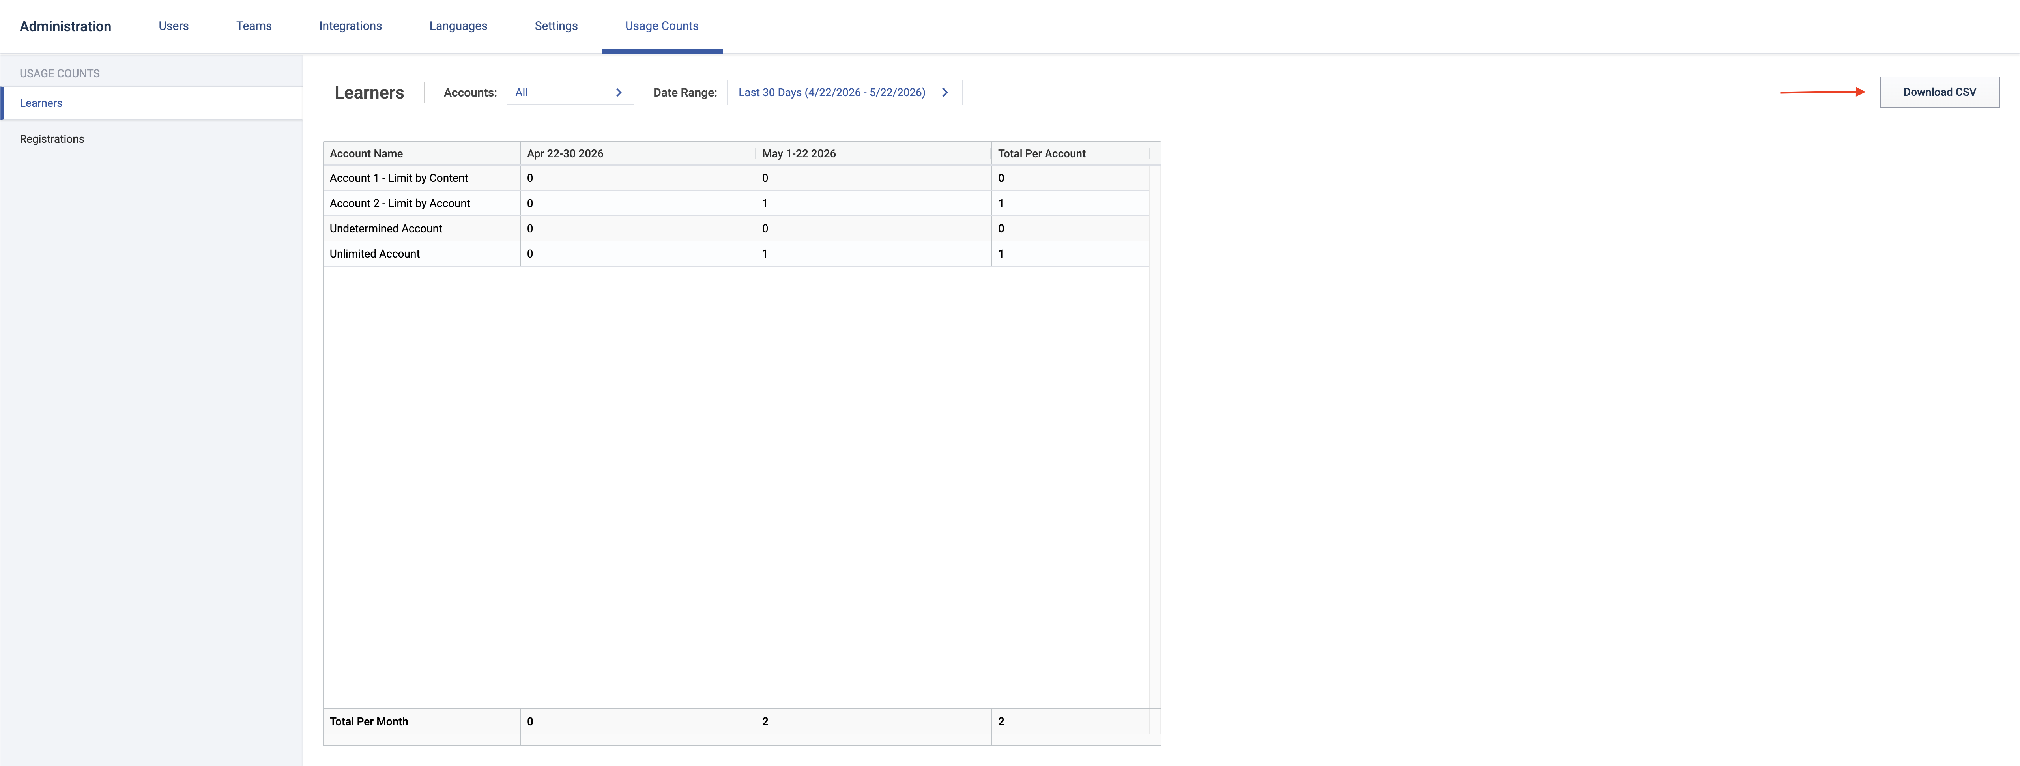Select the Undetermined Account row
2020x766 pixels.
point(736,228)
